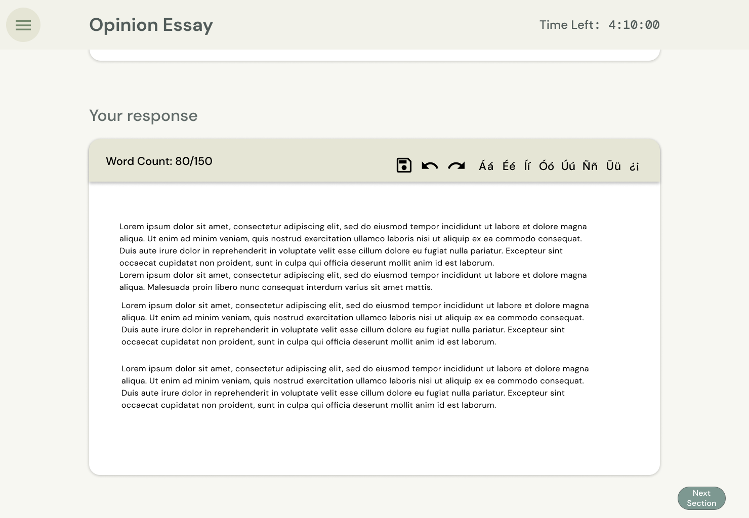Insert the Óó accented character
Image resolution: width=749 pixels, height=518 pixels.
546,166
